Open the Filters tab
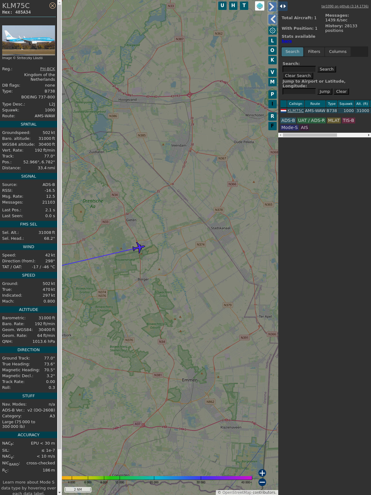 pos(314,52)
